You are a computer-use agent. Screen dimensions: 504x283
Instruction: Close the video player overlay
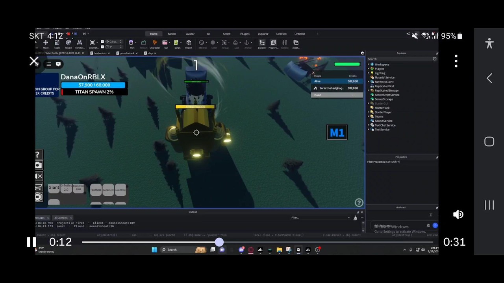pos(34,61)
